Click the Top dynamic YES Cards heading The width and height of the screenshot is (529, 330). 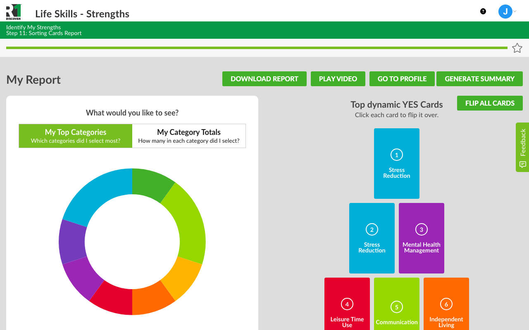point(397,104)
